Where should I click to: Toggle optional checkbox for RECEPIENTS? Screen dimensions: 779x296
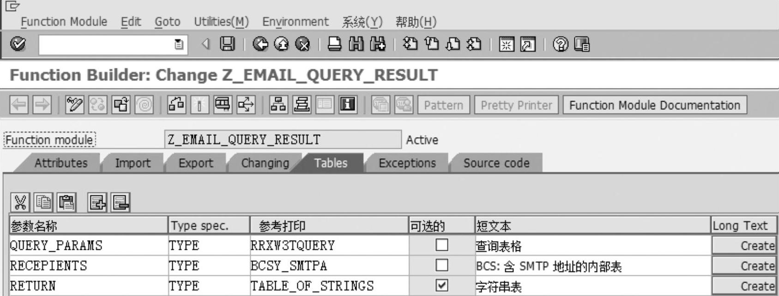pos(442,265)
